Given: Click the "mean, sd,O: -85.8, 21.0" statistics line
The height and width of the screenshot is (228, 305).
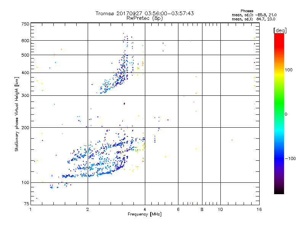Looking at the screenshot, I should tap(254, 15).
